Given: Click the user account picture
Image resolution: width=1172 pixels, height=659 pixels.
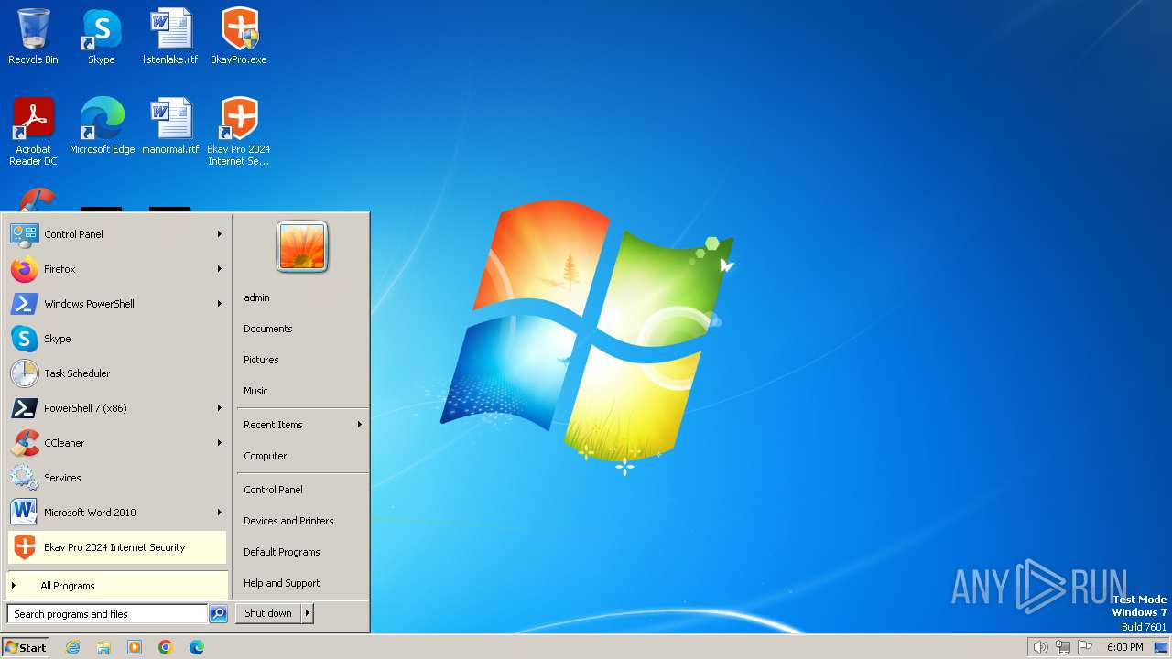Looking at the screenshot, I should (x=302, y=247).
